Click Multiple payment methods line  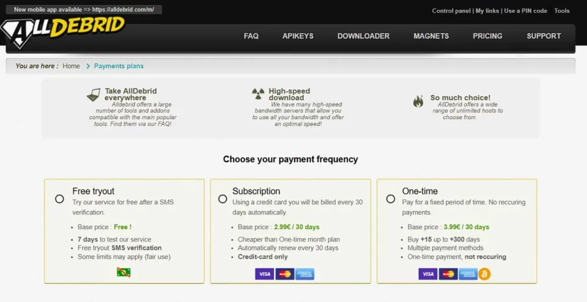446,248
